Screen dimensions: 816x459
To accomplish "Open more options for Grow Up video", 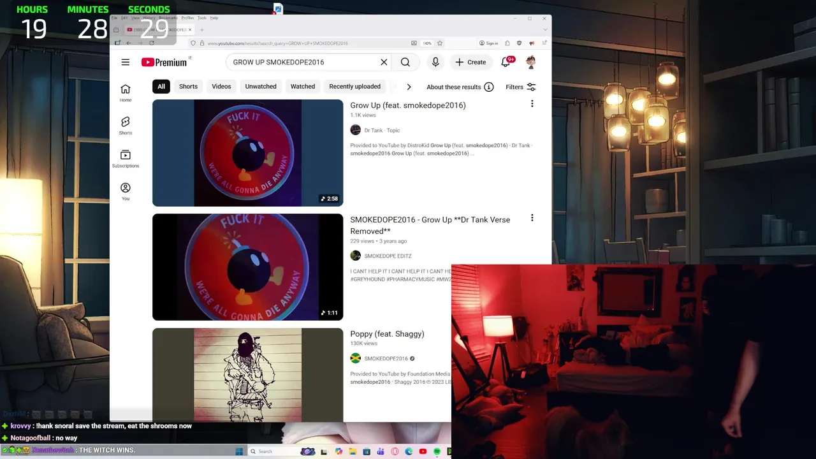I will (x=532, y=104).
